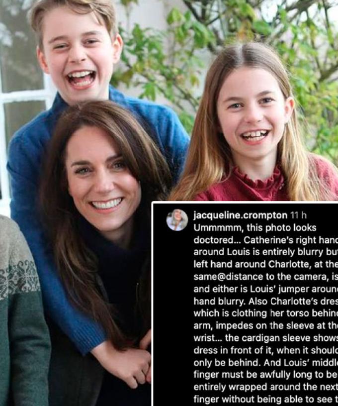Viewport: 338px width, 406px height.
Task: Click the comment line starting only be behind
Action: pyautogui.click(x=265, y=363)
